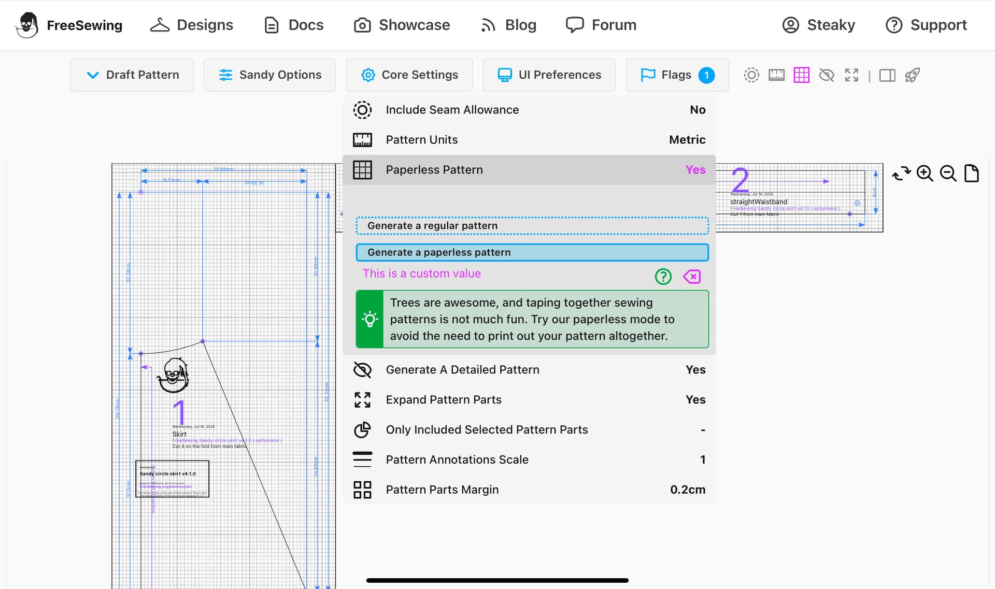Viewport: 995px width, 589px height.
Task: Reset custom value with the clear icon
Action: pos(692,277)
